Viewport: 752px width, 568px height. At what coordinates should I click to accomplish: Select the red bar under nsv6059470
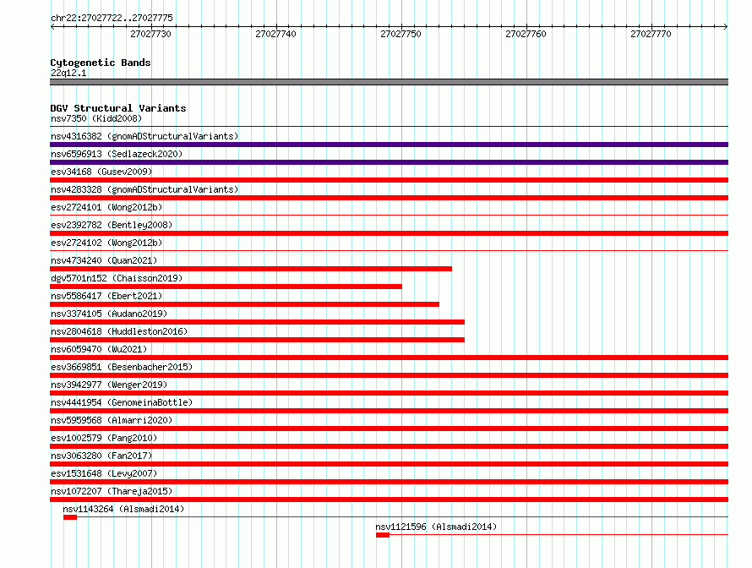point(389,358)
